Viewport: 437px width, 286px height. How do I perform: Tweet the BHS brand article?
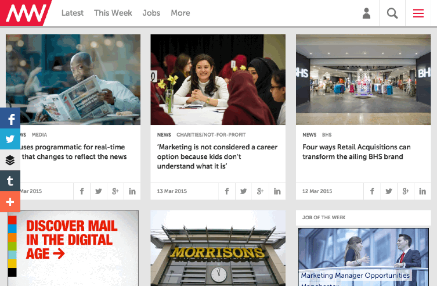click(389, 191)
